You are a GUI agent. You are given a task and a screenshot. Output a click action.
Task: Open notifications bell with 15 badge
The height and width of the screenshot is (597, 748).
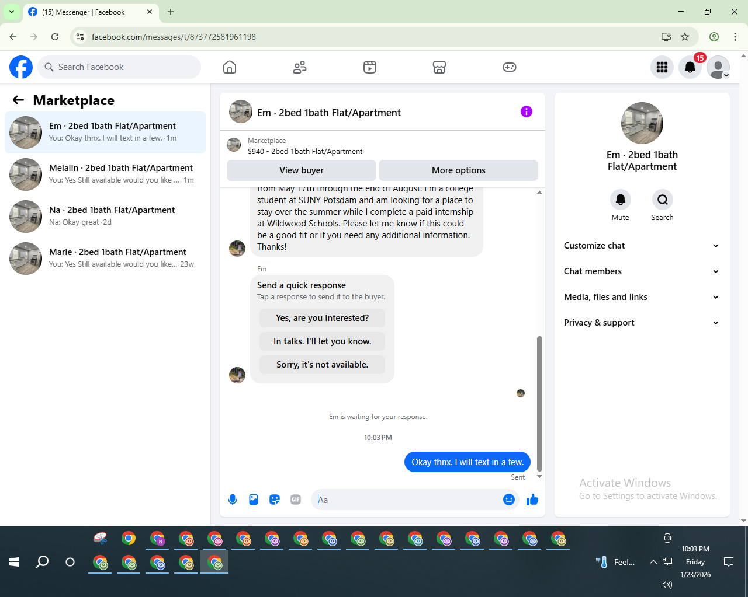[x=690, y=67]
